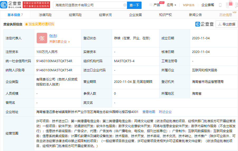Open 查看地图 link for company address
The width and height of the screenshot is (238, 151).
[x=149, y=112]
